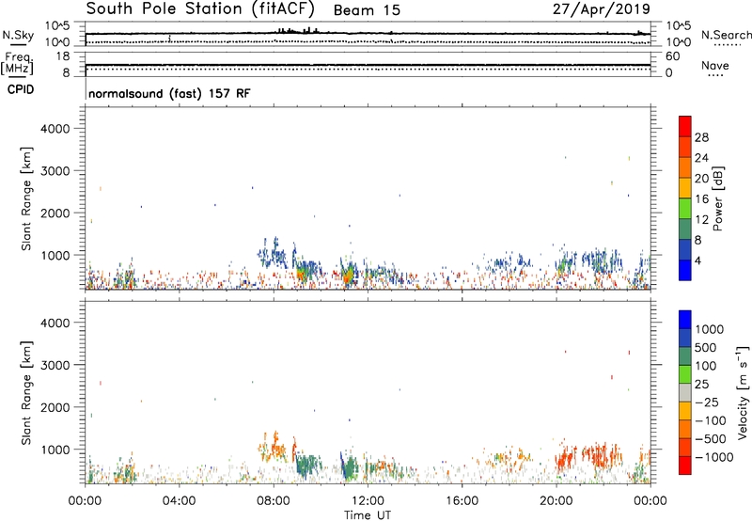Click the 4 label on power colorbar
Screen dimensions: 752x521
(x=698, y=260)
